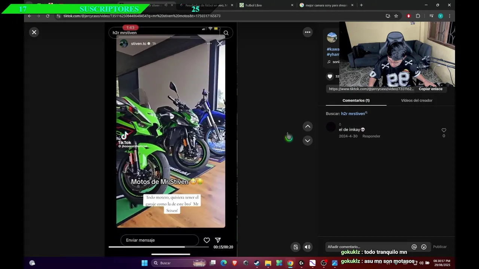Screen dimensions: 479x269
Task: Switch to the 'Comentarios (1)' tab
Action: tap(356, 101)
